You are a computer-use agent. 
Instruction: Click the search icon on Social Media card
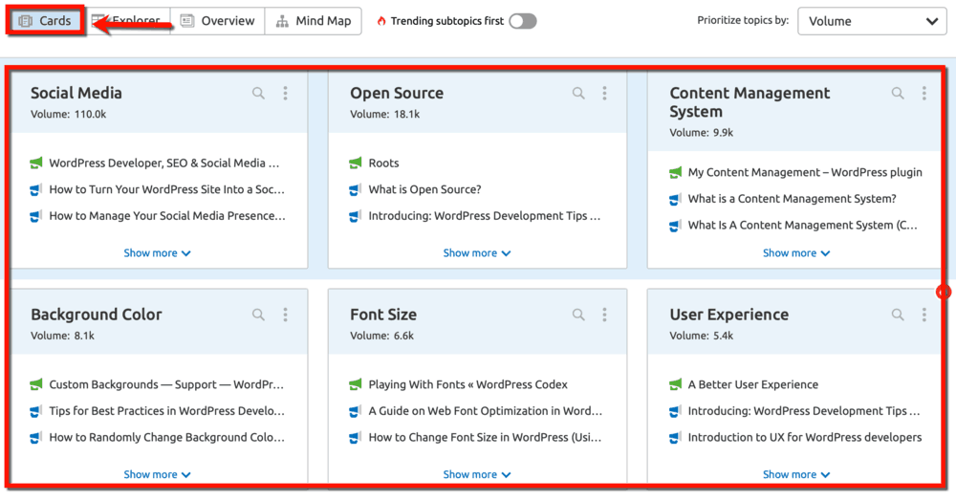point(258,94)
